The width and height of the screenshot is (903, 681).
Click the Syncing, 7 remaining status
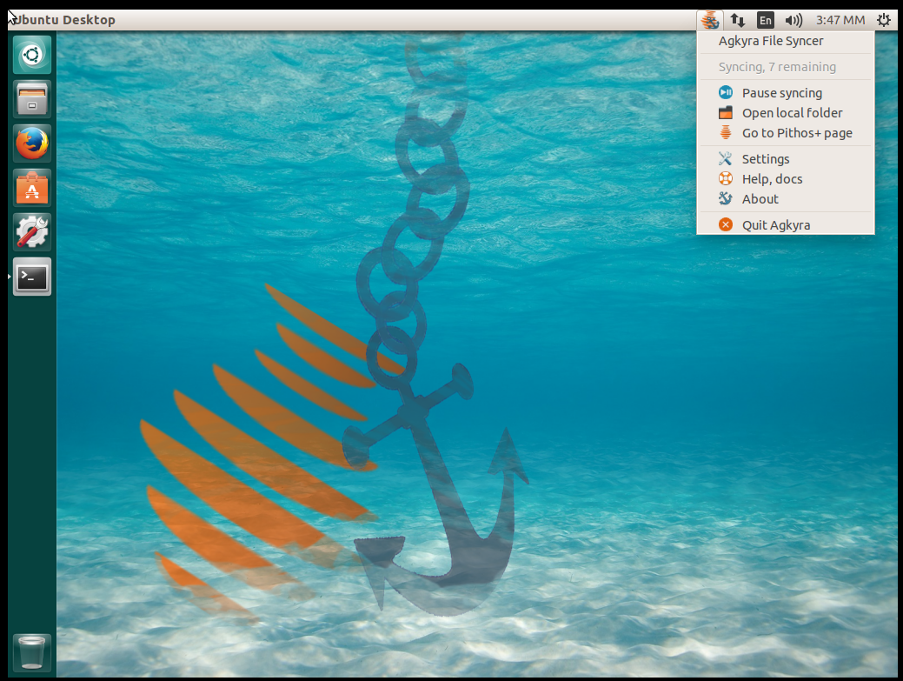point(776,66)
